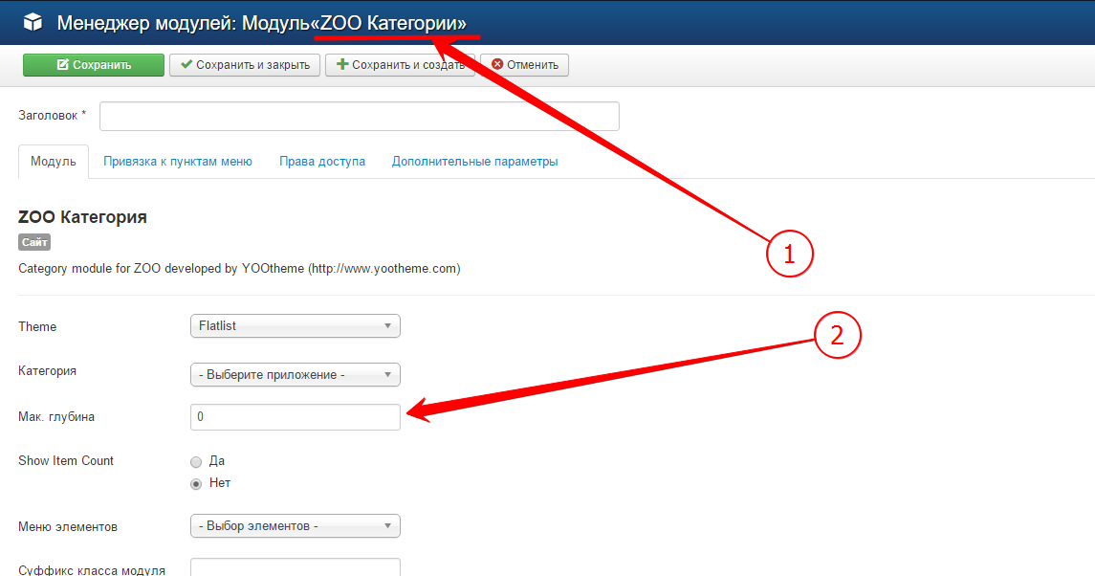Image resolution: width=1095 pixels, height=576 pixels.
Task: Open the Категория application dropdown
Action: pyautogui.click(x=296, y=375)
